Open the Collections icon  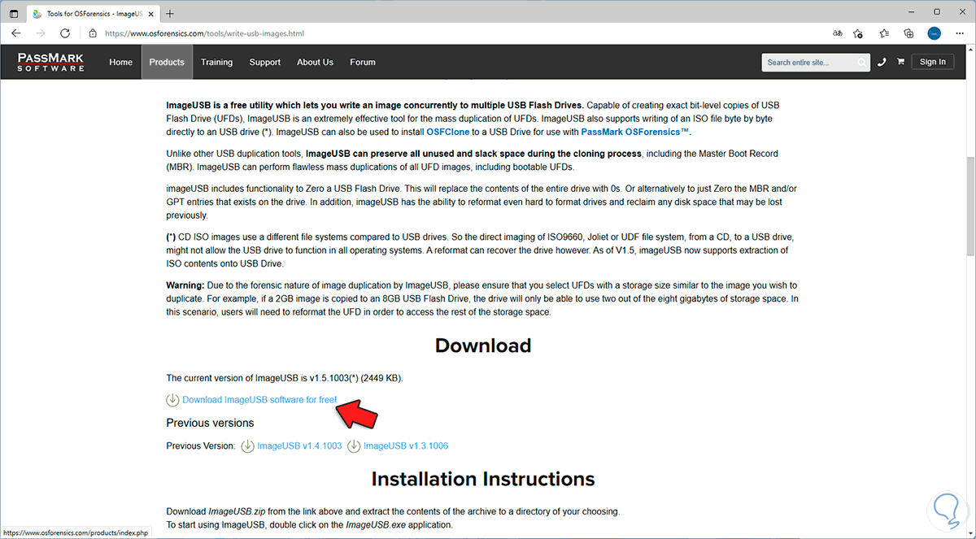(x=909, y=33)
